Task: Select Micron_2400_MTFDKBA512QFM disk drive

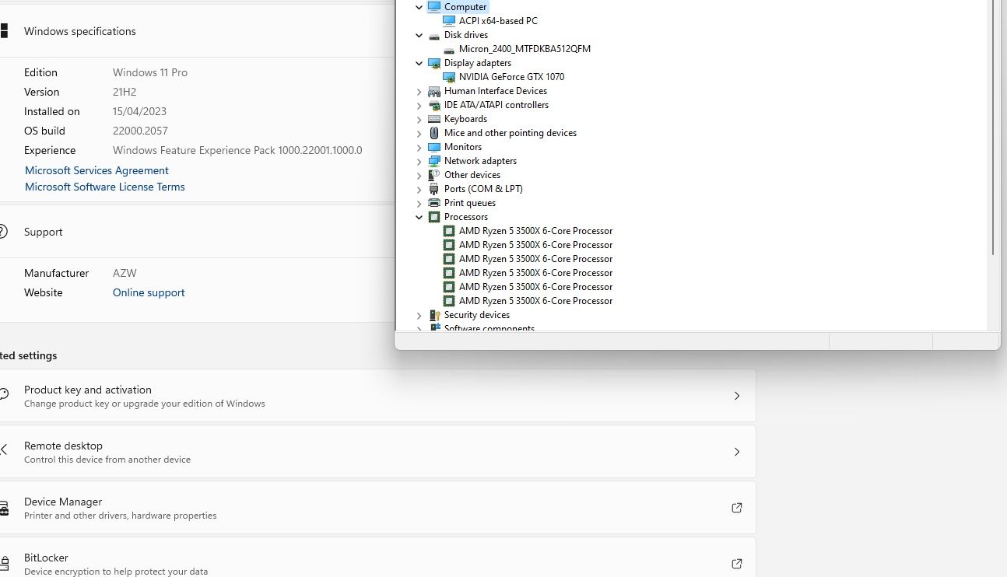Action: point(525,49)
